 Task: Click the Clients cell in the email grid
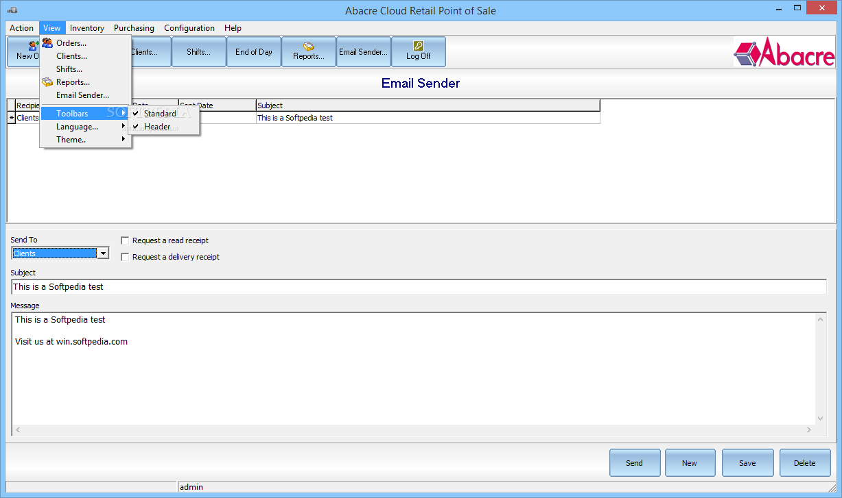click(27, 118)
